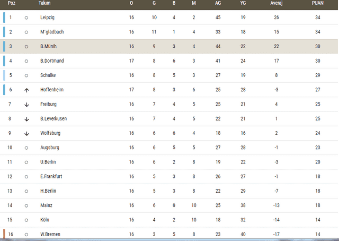Click the down arrow icon beside Freiburg
This screenshot has height=241, width=339.
click(26, 105)
